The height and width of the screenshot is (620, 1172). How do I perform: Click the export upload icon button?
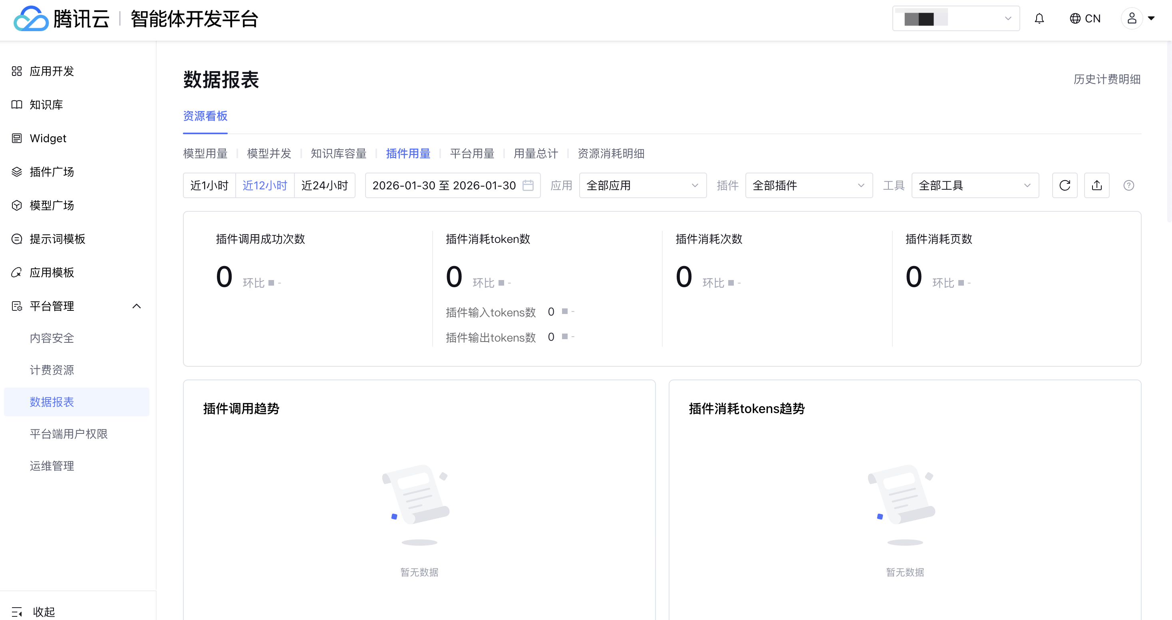click(1097, 185)
